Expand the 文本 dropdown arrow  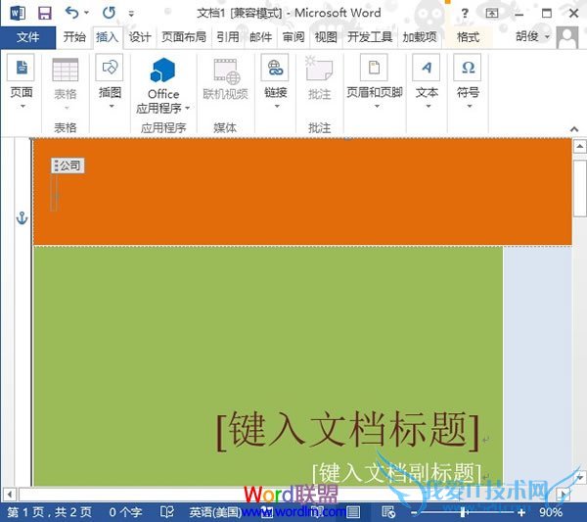coord(429,107)
